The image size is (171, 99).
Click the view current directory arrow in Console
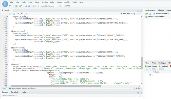click(x=16, y=95)
